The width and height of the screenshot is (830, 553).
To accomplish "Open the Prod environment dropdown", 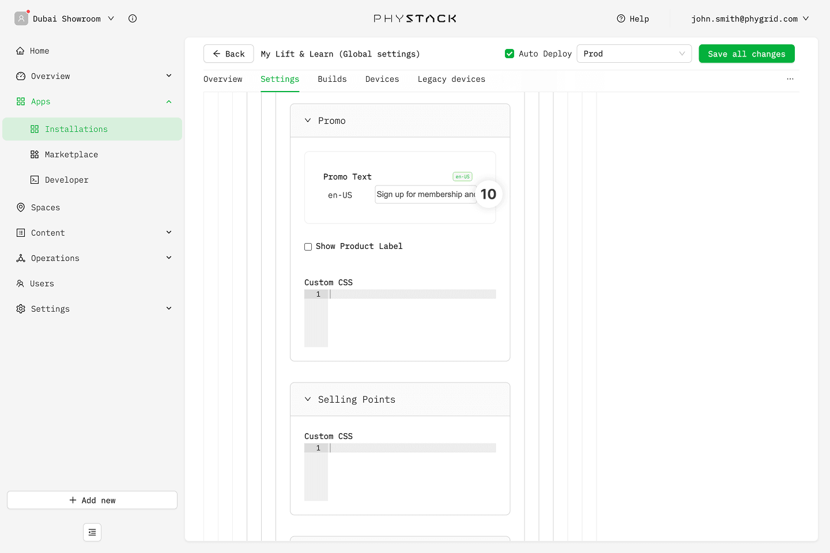I will 634,54.
